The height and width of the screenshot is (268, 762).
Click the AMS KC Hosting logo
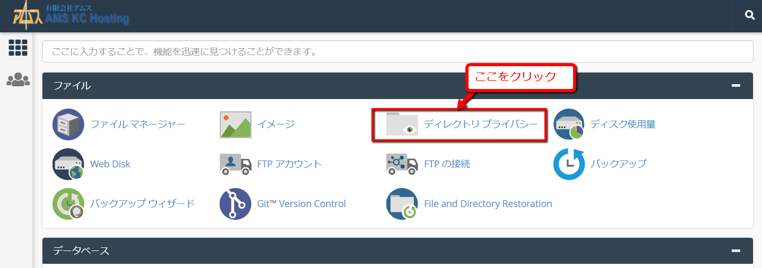71,14
